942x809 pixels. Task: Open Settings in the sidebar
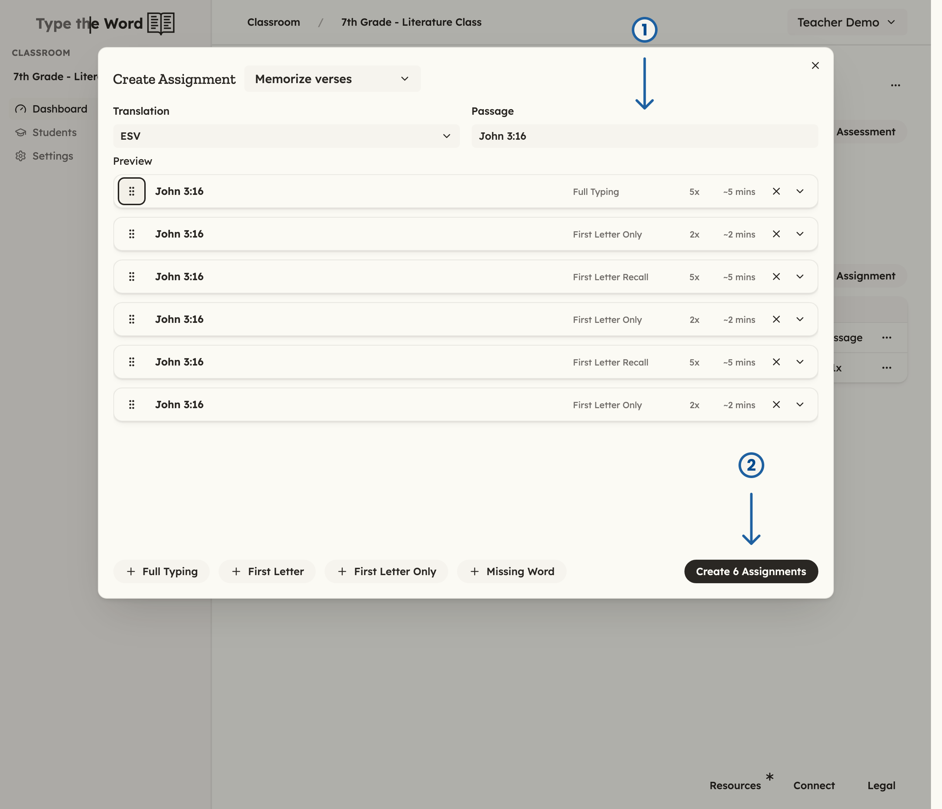44,156
